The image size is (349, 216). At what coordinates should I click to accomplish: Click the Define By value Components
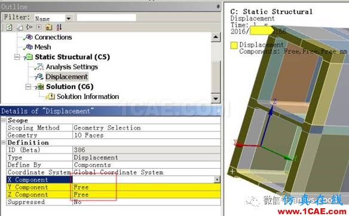[93, 165]
